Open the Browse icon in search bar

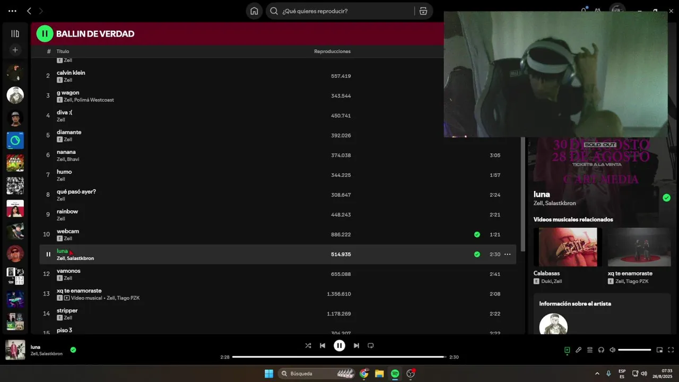[423, 11]
